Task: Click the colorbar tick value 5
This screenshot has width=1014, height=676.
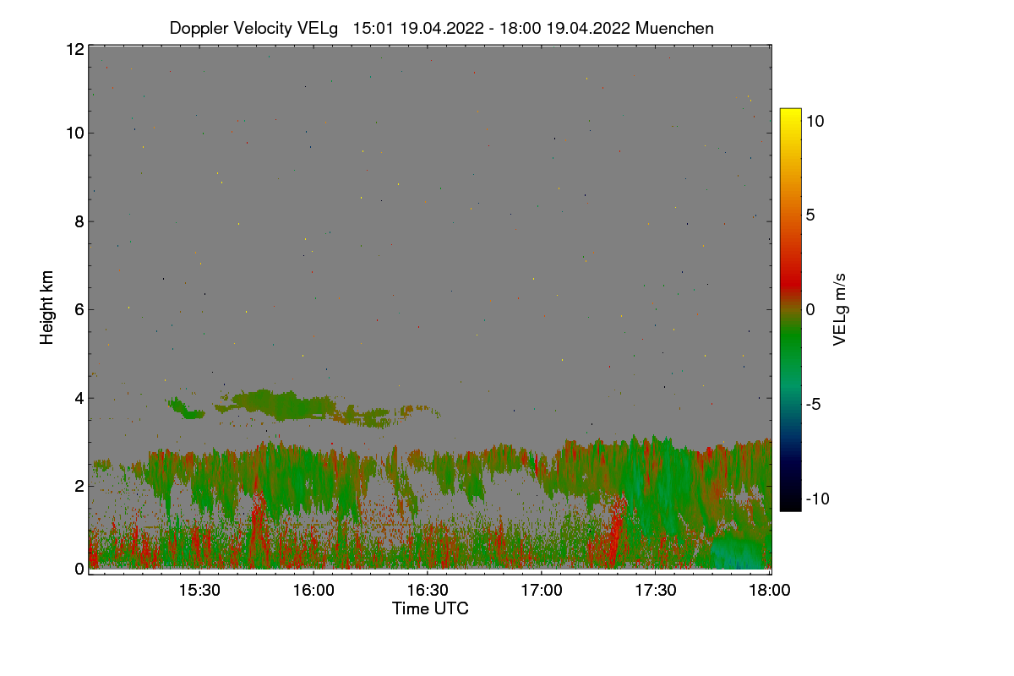Action: pyautogui.click(x=810, y=215)
